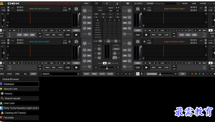Clear the search box with X

point(78,74)
